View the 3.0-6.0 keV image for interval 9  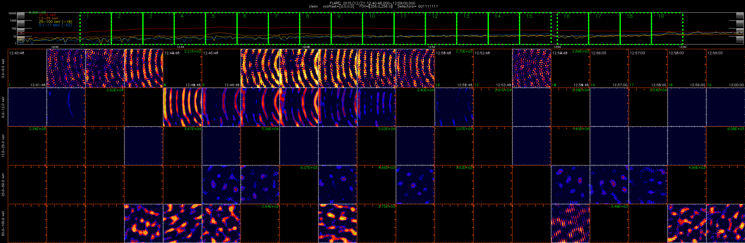pos(338,68)
